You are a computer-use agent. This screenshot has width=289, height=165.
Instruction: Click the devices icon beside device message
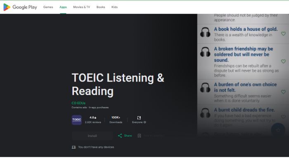pyautogui.click(x=74, y=147)
